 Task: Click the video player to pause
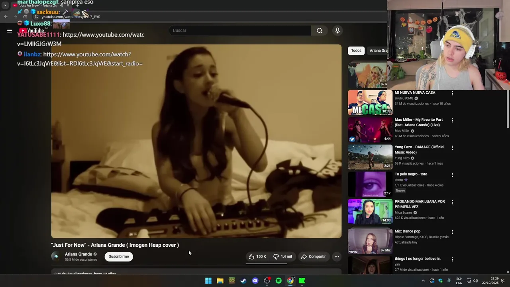196,141
